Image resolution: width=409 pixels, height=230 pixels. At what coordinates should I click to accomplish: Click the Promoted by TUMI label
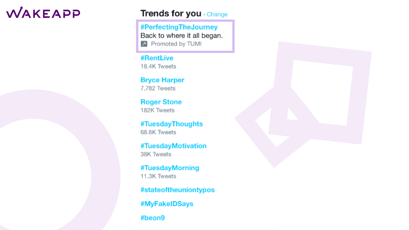point(176,44)
